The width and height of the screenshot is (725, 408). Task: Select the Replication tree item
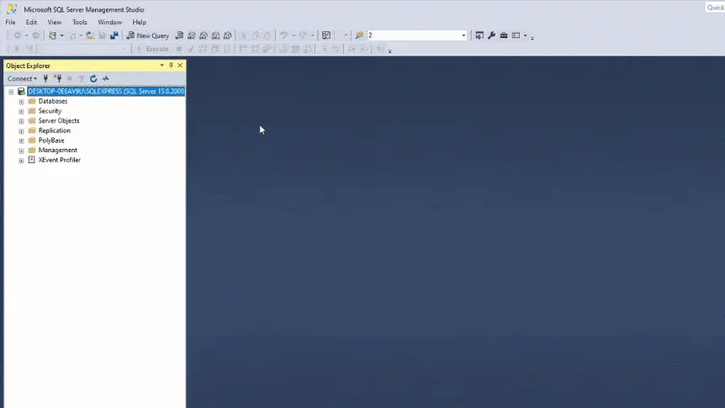click(55, 130)
